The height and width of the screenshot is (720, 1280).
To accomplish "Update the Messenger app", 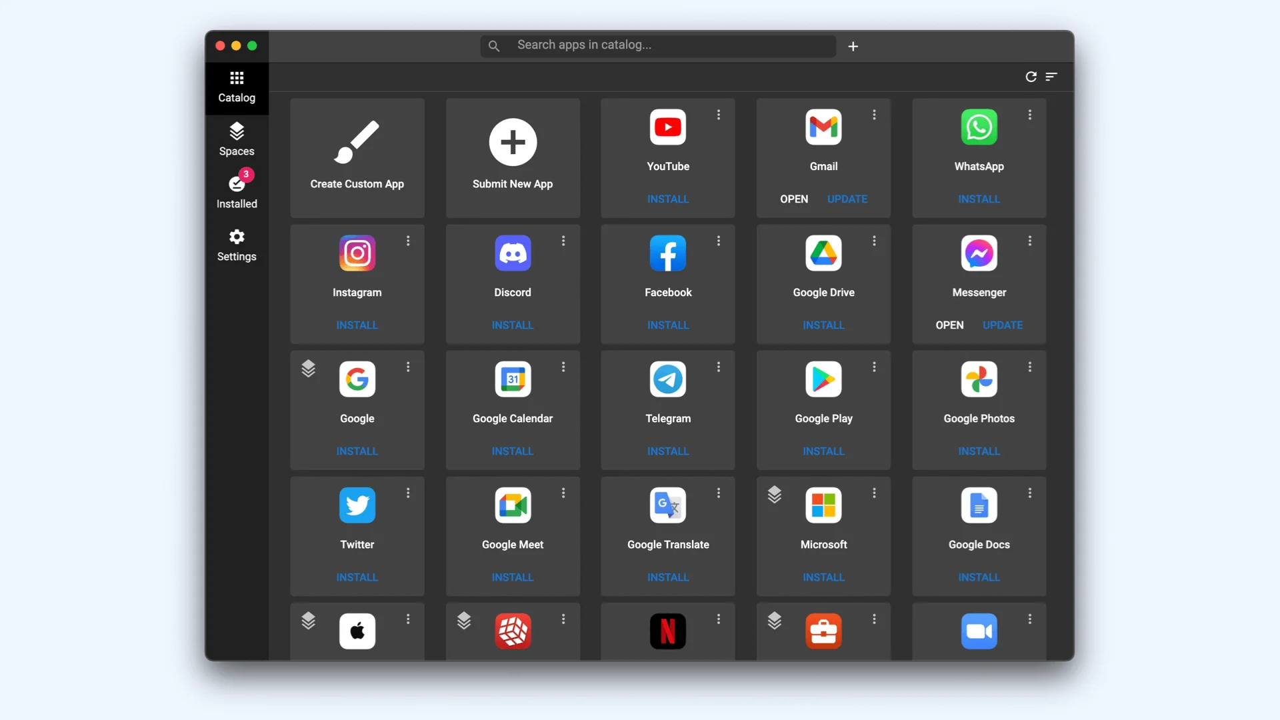I will (x=1003, y=325).
